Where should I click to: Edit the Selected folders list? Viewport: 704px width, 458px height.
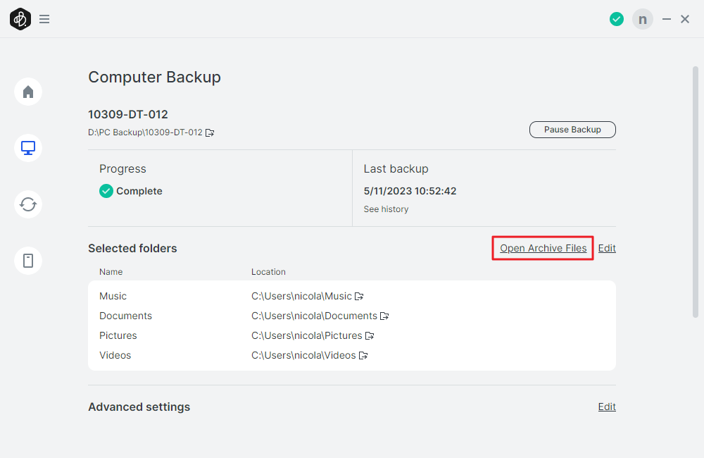coord(607,248)
